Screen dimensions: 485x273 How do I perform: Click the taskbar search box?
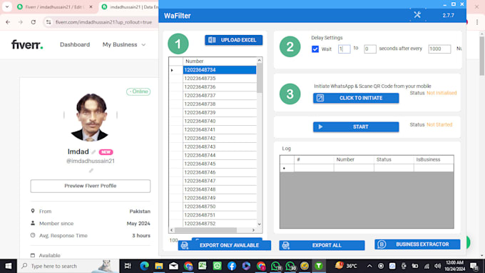pos(68,266)
